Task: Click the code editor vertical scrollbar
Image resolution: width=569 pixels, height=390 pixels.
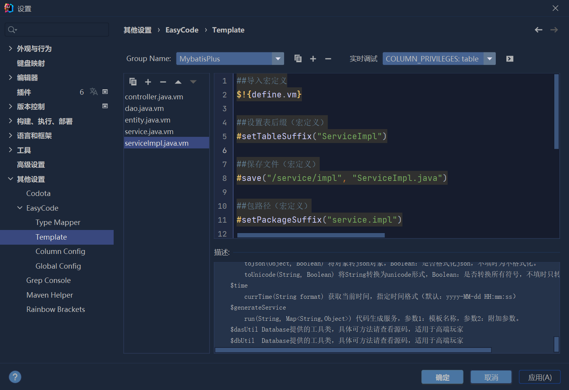Action: [x=557, y=112]
